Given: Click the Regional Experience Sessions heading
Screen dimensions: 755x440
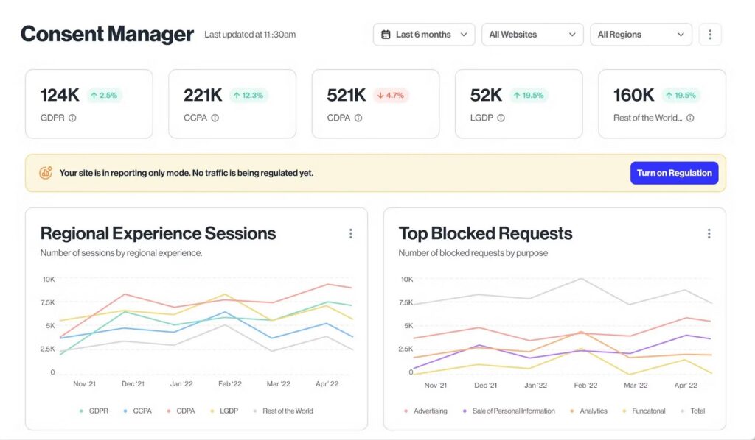Looking at the screenshot, I should tap(158, 233).
